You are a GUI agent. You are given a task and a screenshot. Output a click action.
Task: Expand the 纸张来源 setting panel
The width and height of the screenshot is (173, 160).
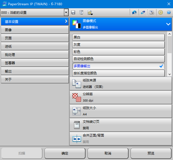click(121, 84)
